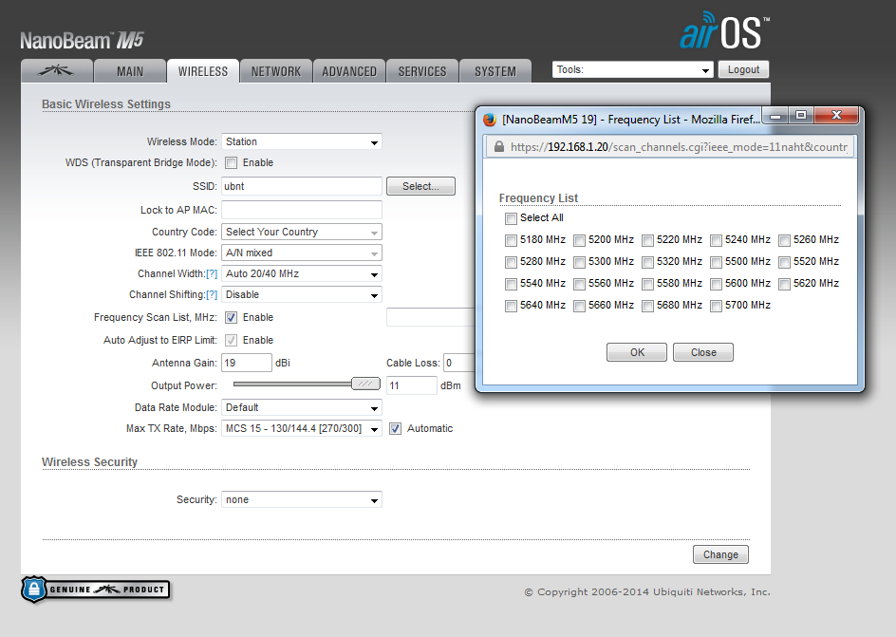
Task: Open the ADVANCED tab
Action: click(349, 71)
